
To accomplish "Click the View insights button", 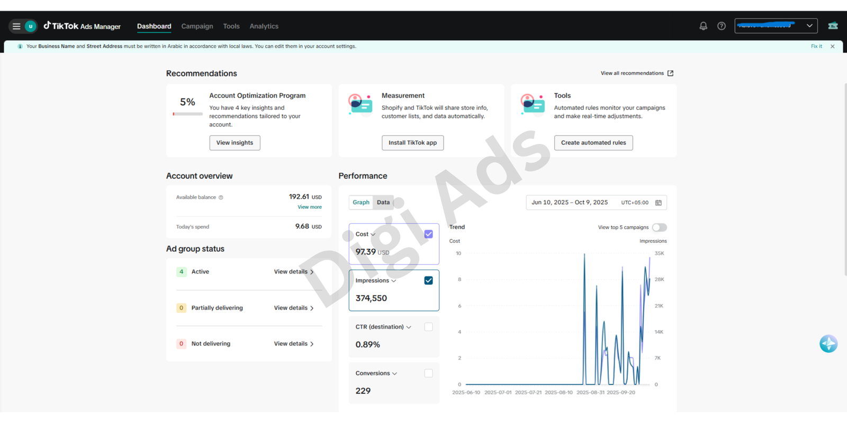I will (235, 143).
